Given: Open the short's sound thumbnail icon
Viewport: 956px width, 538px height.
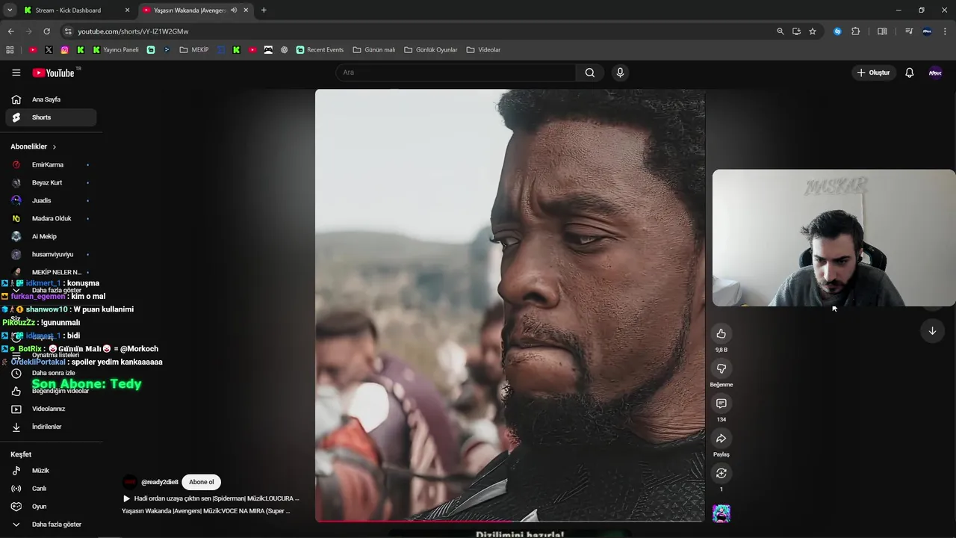Looking at the screenshot, I should click(721, 513).
